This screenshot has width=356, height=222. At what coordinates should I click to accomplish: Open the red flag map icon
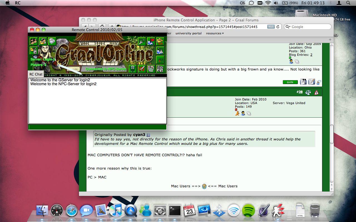(151, 41)
